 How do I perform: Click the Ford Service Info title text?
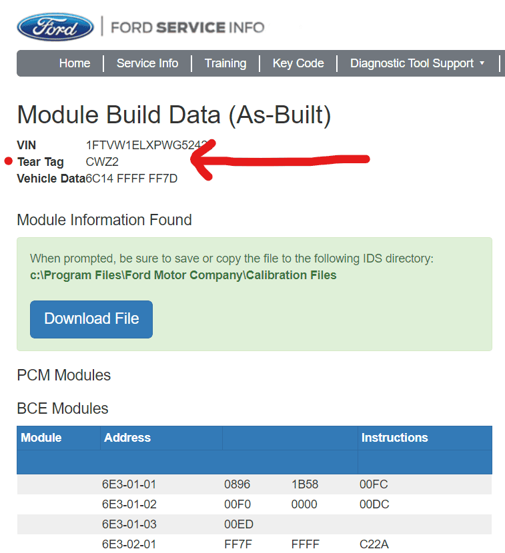click(x=187, y=27)
